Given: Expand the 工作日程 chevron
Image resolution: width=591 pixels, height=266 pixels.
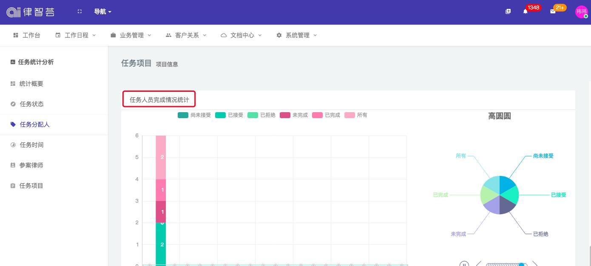Looking at the screenshot, I should coord(94,35).
